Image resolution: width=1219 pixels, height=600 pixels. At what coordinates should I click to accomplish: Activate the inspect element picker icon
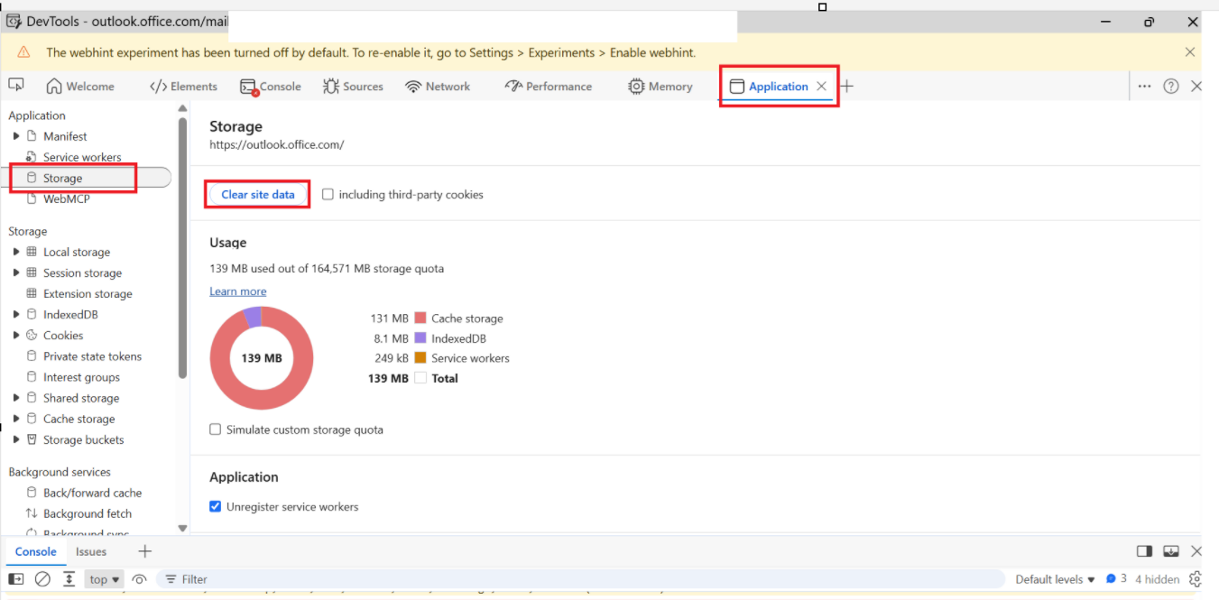16,85
